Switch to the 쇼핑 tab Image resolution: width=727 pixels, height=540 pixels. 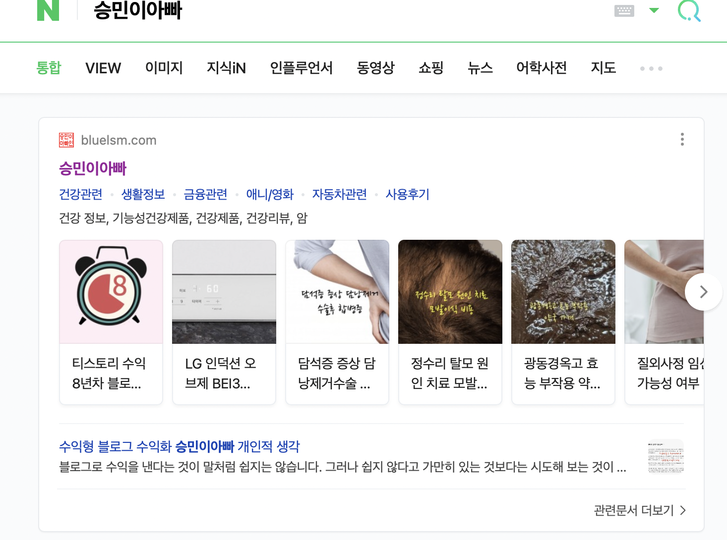[x=430, y=68]
